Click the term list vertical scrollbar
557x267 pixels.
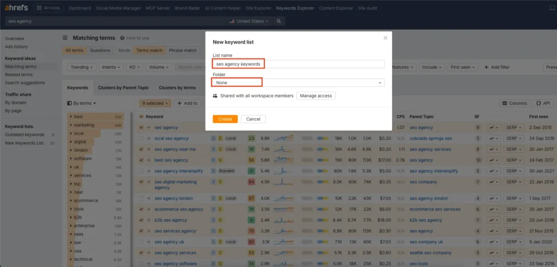pos(133,190)
